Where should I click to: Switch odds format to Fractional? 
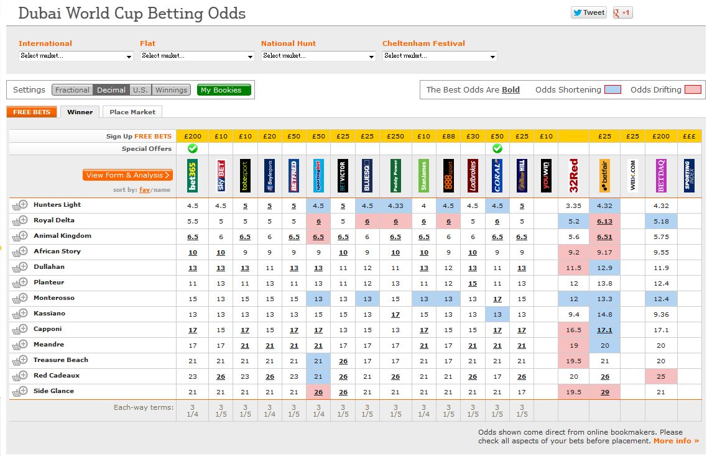72,90
